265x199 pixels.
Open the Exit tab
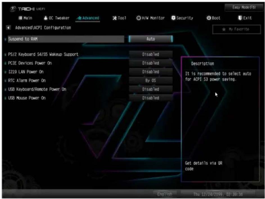click(x=245, y=18)
